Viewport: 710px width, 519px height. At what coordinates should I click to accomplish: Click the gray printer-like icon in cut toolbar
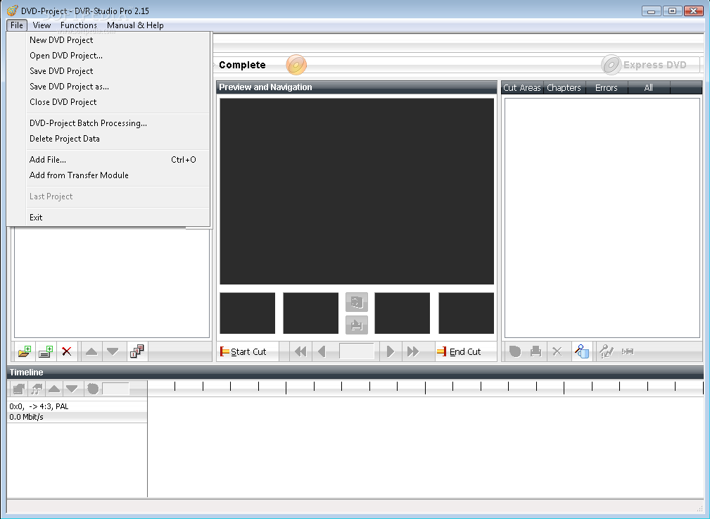(x=536, y=351)
